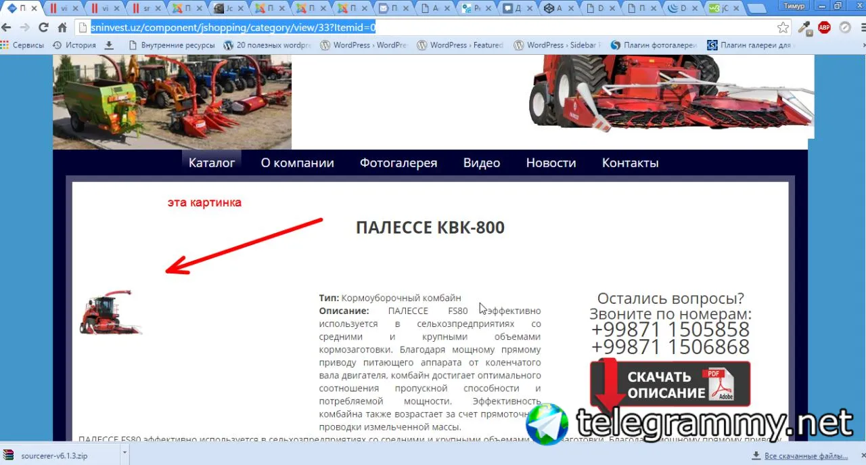The height and width of the screenshot is (465, 866).
Task: Open the Видео menu item
Action: click(x=482, y=163)
